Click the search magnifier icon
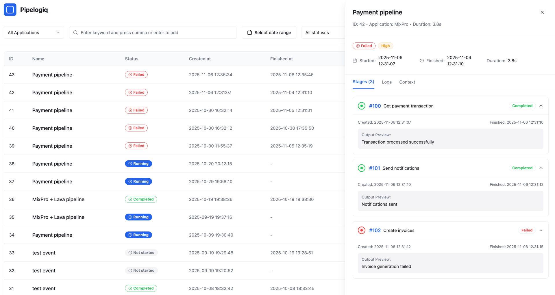Screen dimensions: 555x295 click(75, 33)
